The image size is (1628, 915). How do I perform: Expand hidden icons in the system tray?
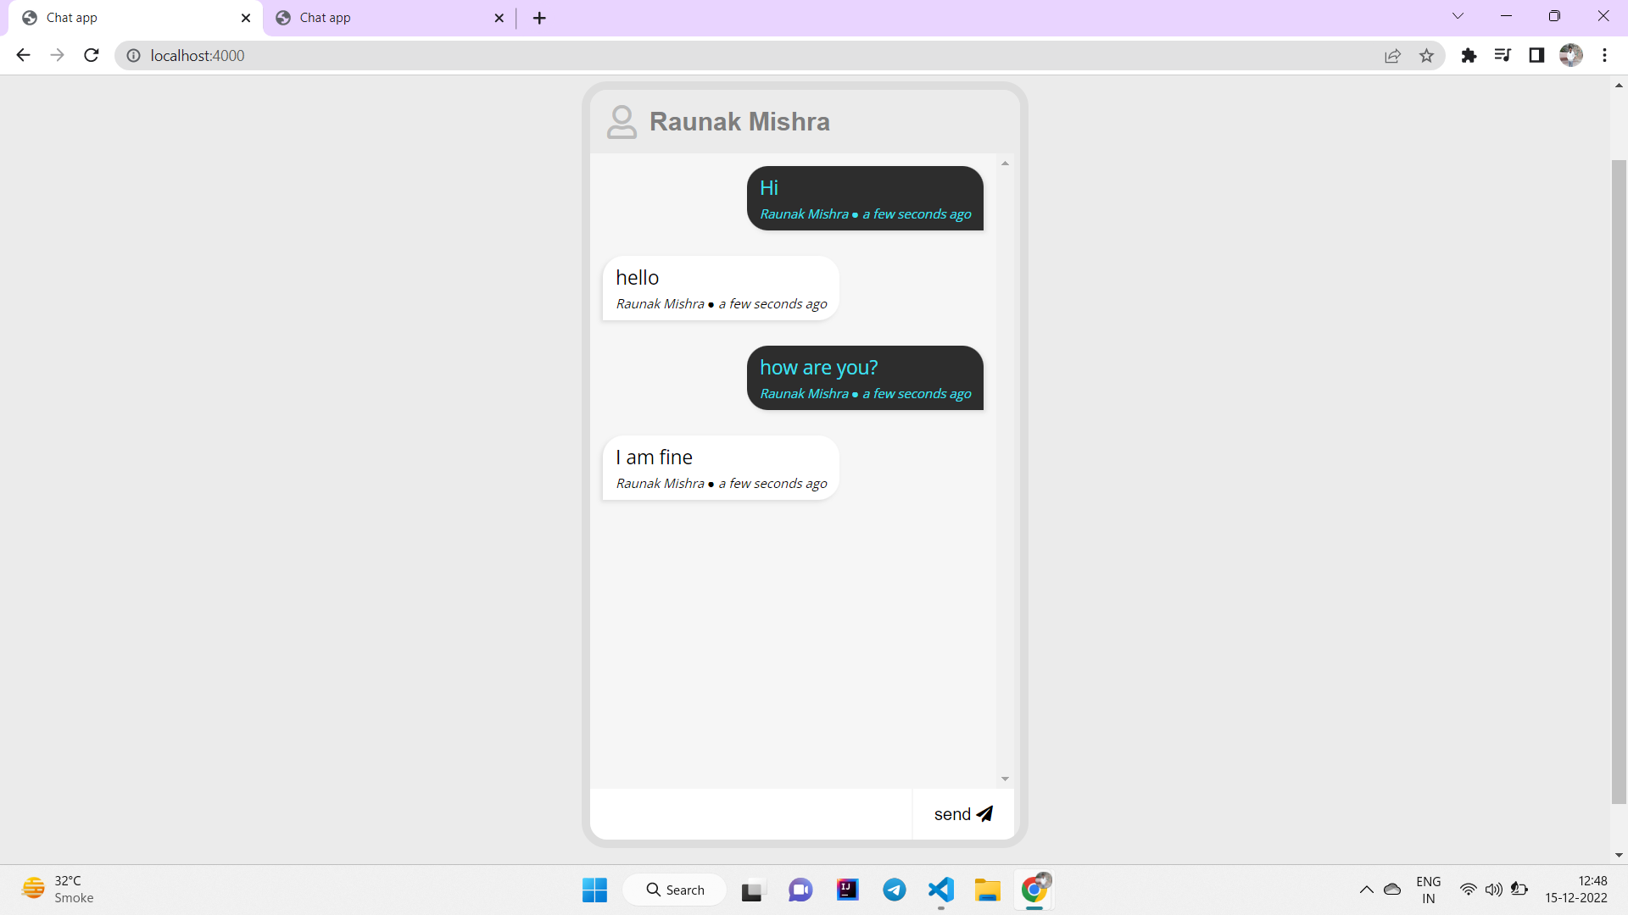(1365, 890)
